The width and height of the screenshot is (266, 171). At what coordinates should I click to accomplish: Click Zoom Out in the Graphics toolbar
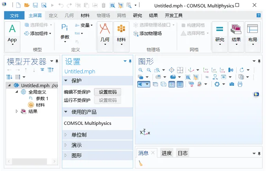[x=149, y=70]
